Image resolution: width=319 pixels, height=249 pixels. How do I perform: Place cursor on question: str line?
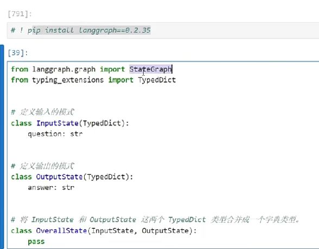tap(55, 134)
